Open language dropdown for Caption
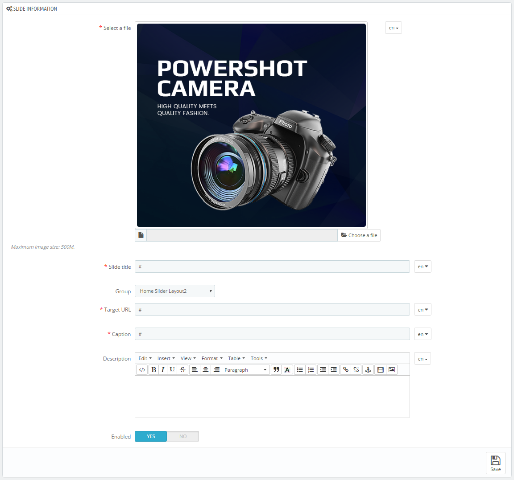 tap(423, 334)
